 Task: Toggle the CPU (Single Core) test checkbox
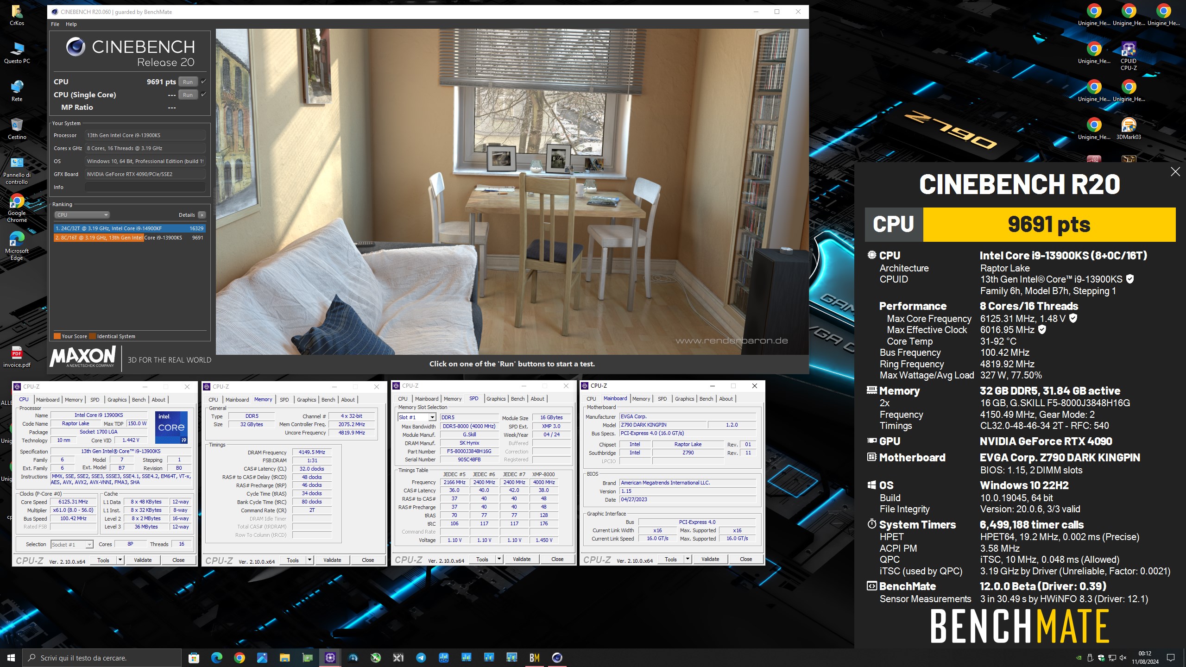click(203, 94)
